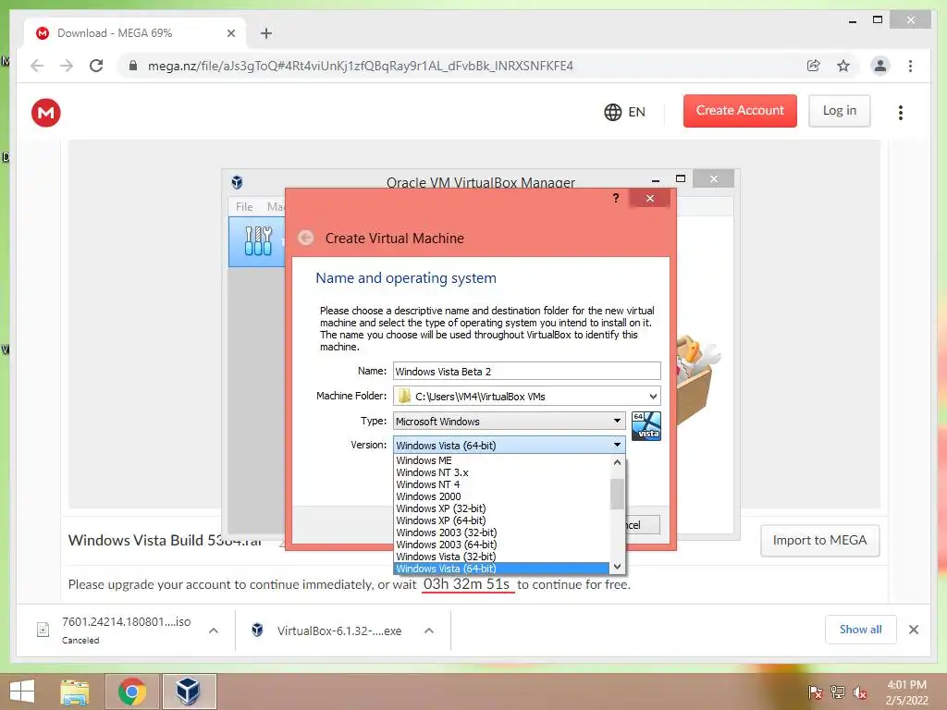
Task: Open the MEGA page options menu
Action: (x=901, y=112)
